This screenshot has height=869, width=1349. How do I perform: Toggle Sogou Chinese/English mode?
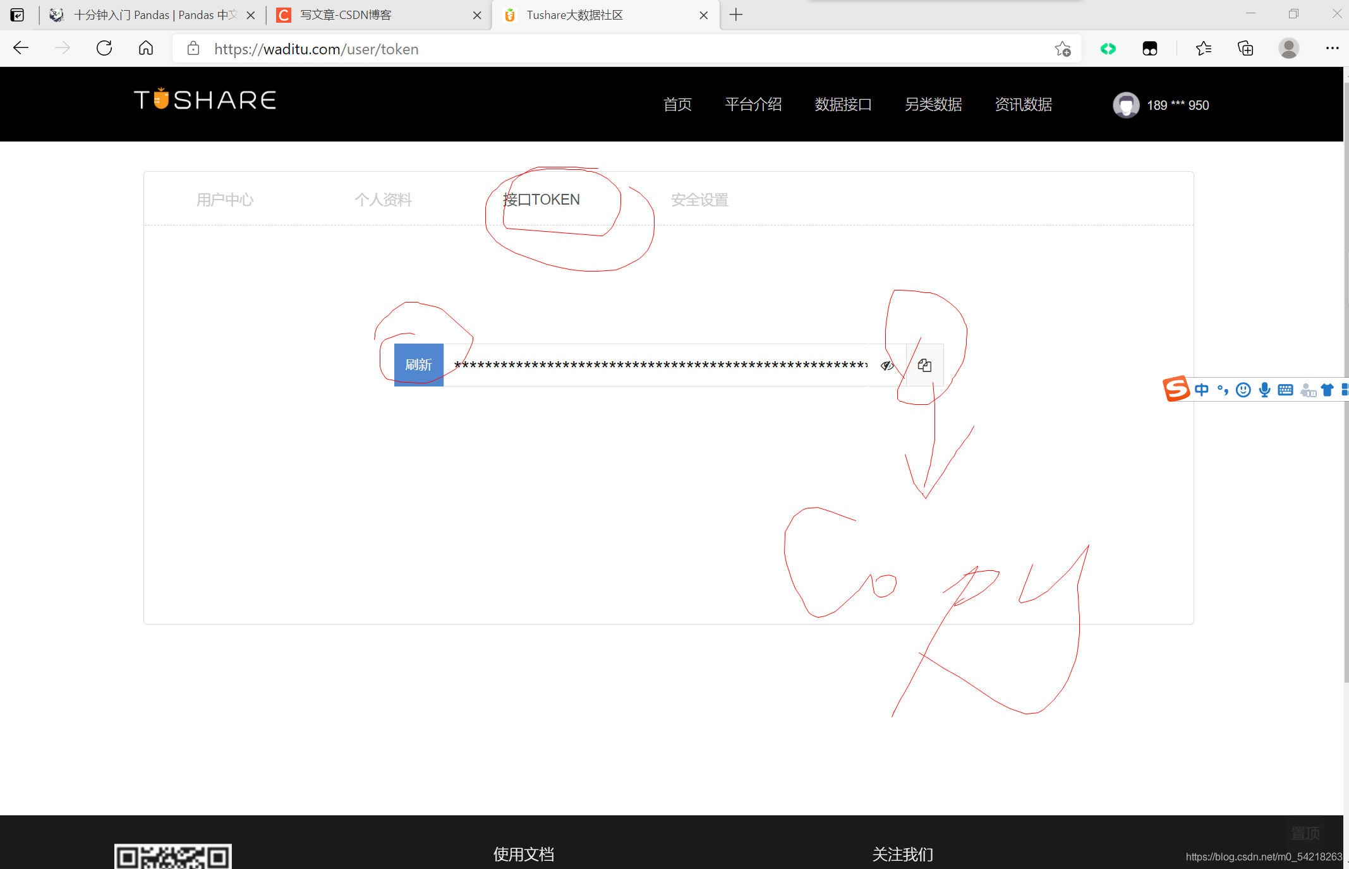point(1202,390)
